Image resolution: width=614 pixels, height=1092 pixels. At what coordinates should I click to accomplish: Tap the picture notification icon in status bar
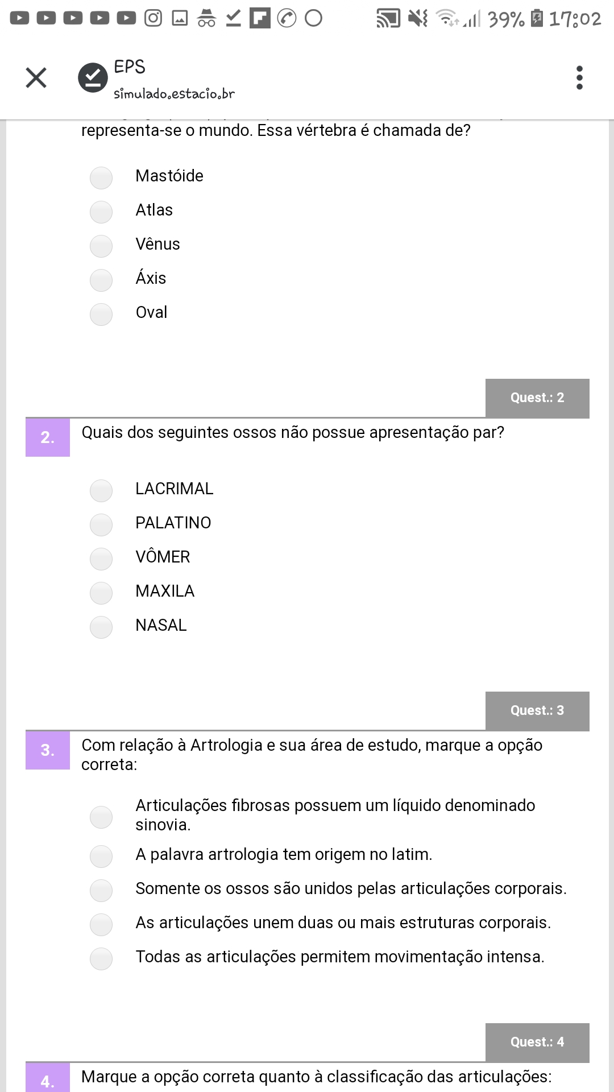(x=180, y=19)
